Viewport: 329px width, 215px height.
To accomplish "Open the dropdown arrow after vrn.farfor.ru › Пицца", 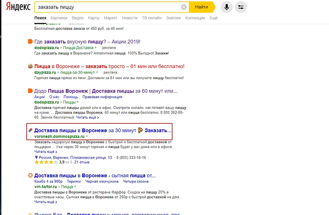I will pyautogui.click(x=75, y=187).
